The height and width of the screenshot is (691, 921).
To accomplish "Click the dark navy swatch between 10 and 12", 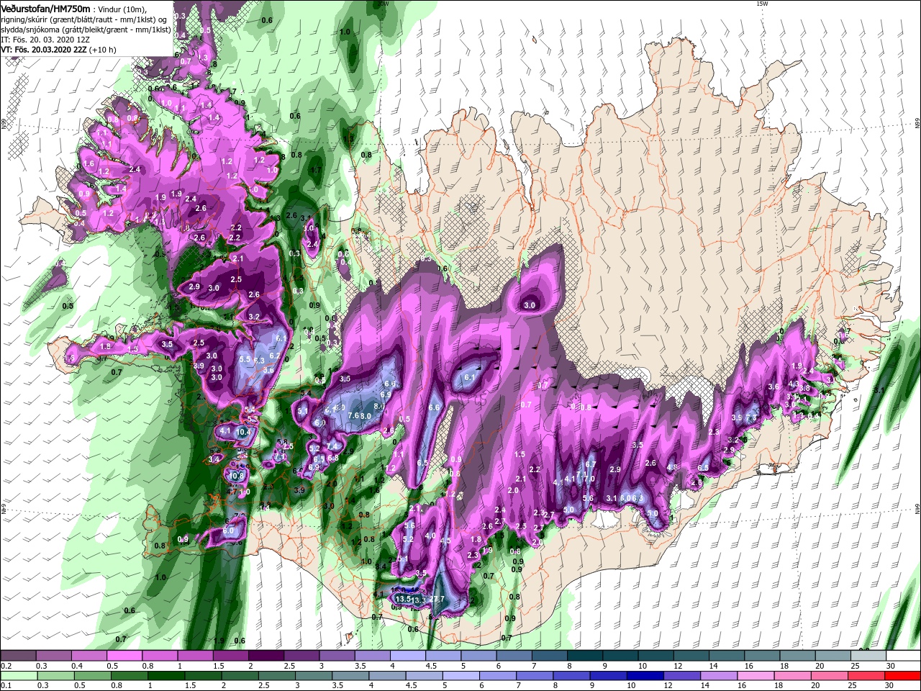I will coord(646,676).
